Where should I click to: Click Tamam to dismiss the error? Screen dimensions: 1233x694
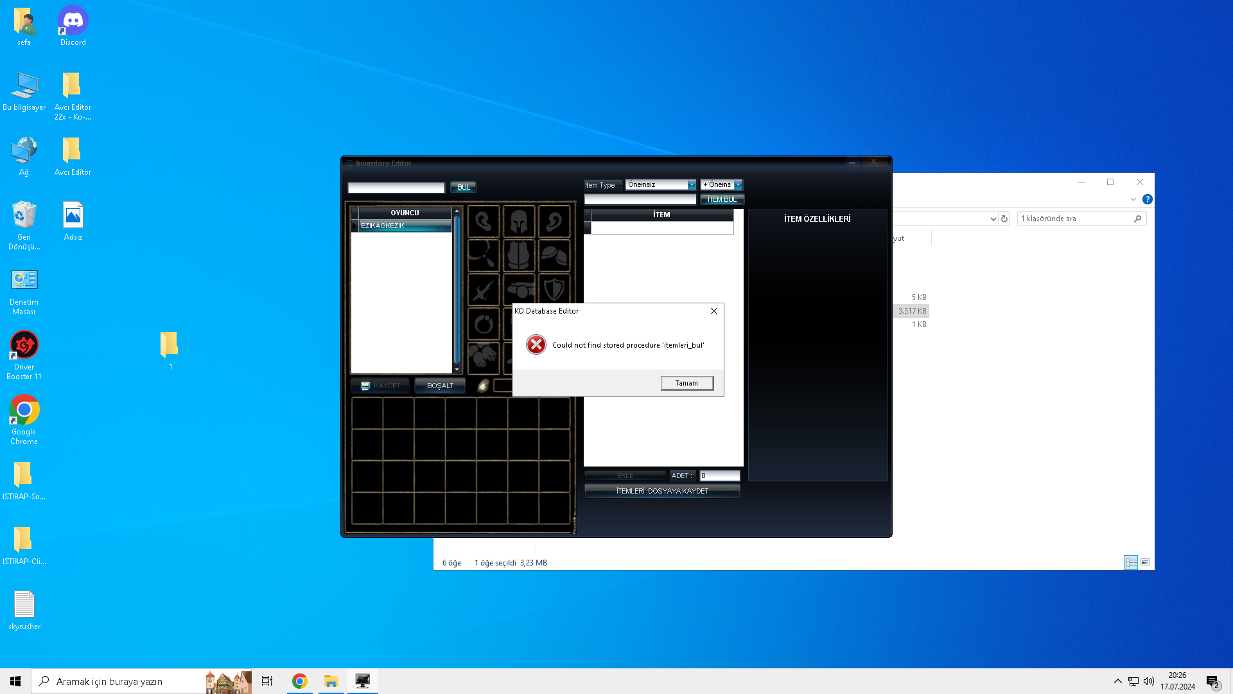click(686, 383)
